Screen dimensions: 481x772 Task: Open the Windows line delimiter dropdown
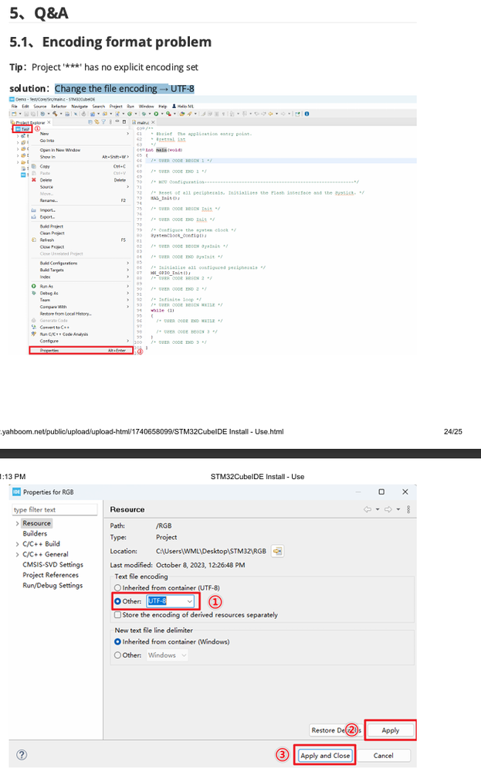tap(168, 655)
